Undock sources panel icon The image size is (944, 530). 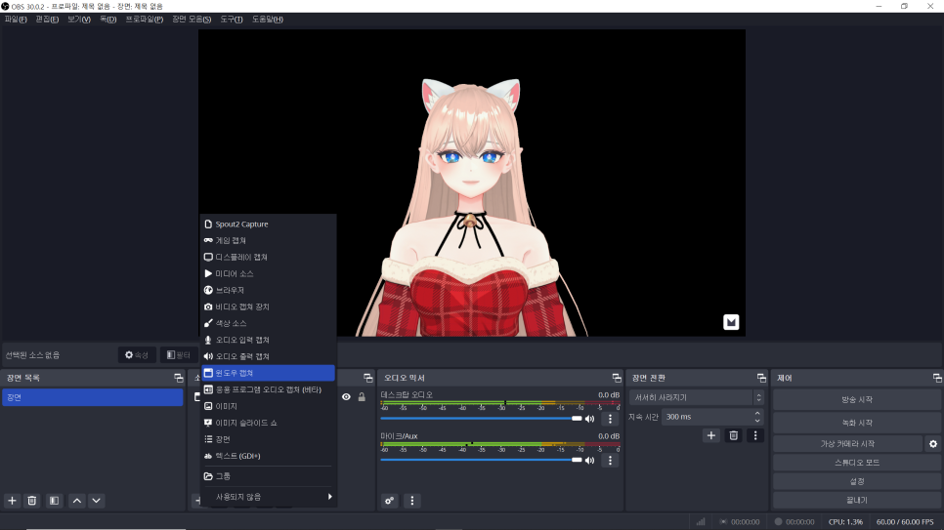point(367,378)
